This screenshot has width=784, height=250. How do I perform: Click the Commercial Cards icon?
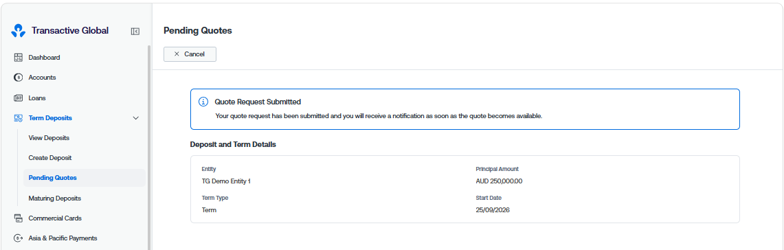coord(19,218)
